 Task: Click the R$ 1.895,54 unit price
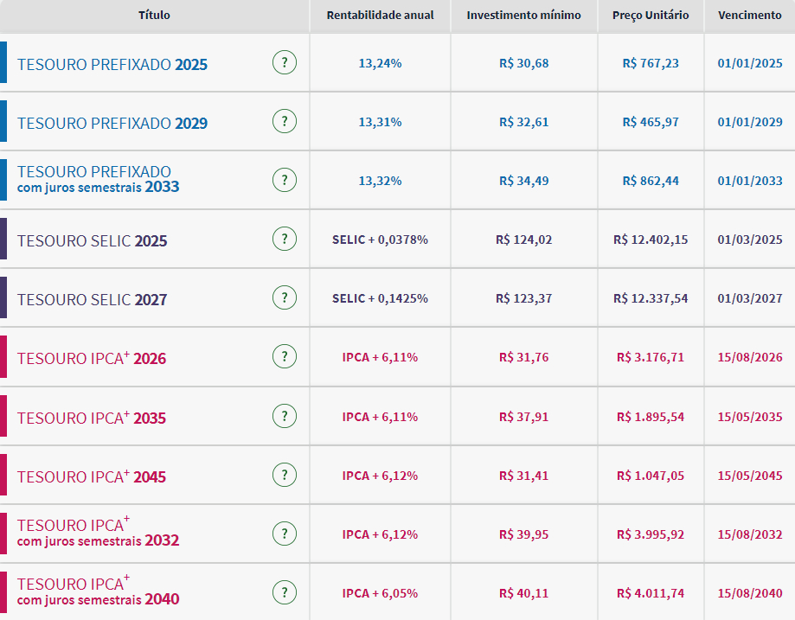(651, 417)
